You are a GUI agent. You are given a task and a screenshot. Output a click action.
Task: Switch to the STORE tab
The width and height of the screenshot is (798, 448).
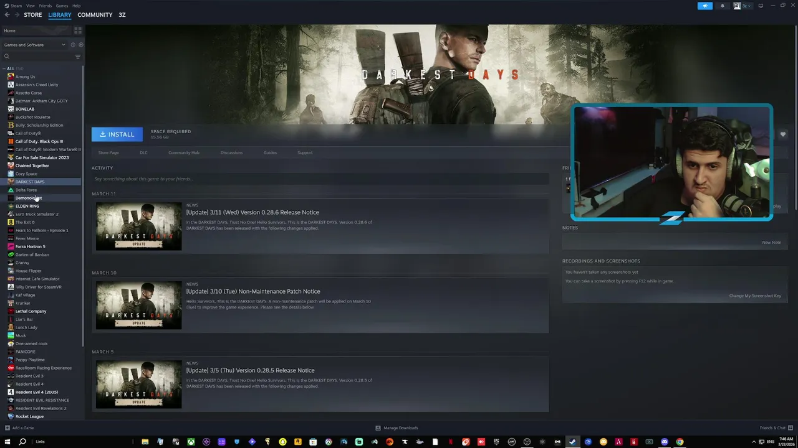point(33,15)
